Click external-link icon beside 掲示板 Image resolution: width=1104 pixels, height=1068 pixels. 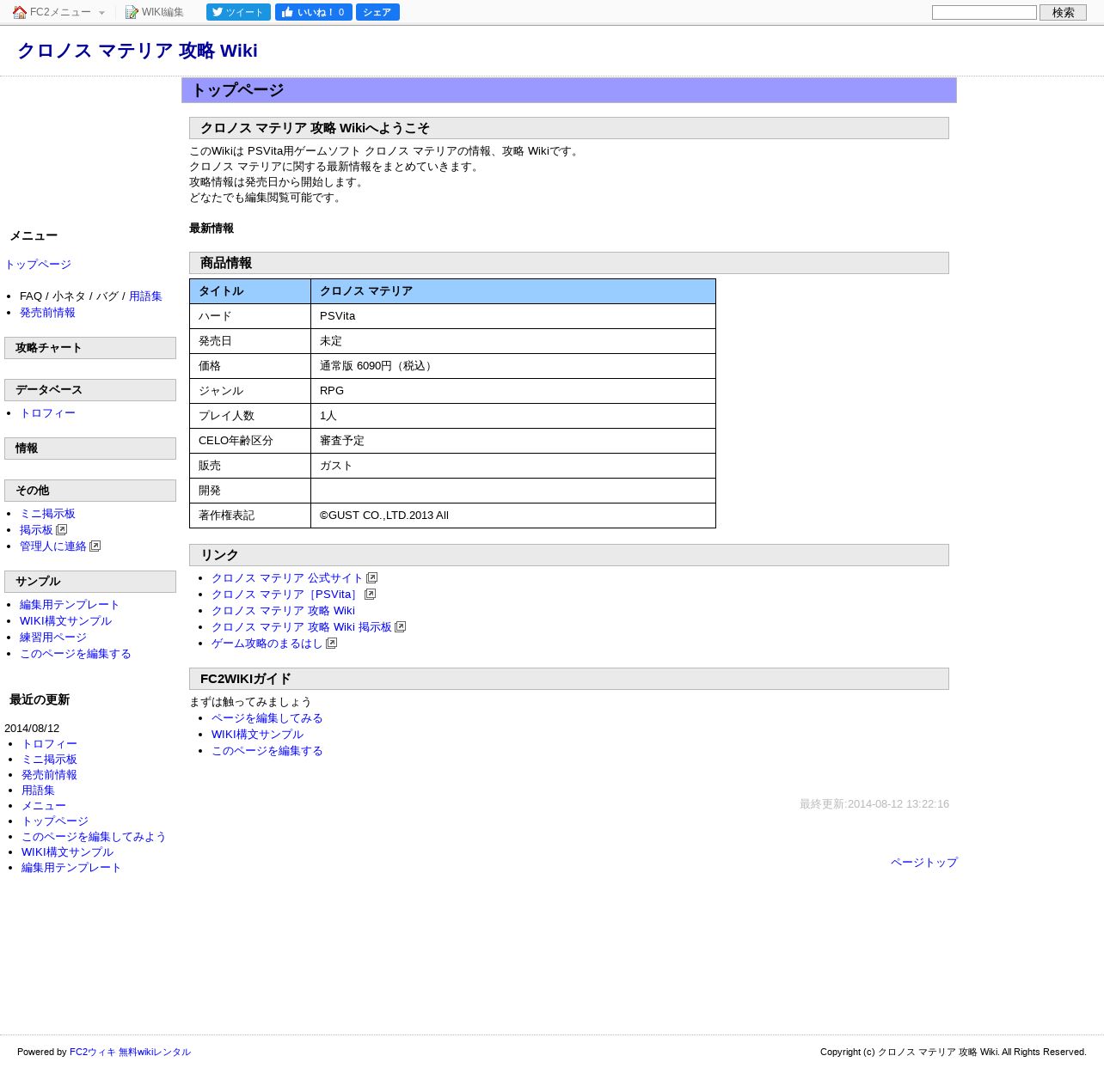point(61,530)
